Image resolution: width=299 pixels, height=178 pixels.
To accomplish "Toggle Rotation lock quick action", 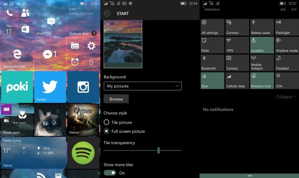I will coord(262,80).
